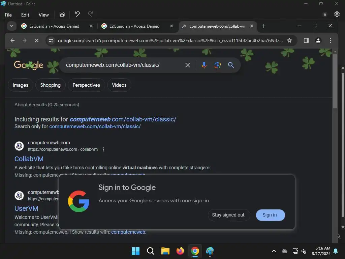This screenshot has height=259, width=345.
Task: Search by image with Lens icon
Action: coord(217,65)
